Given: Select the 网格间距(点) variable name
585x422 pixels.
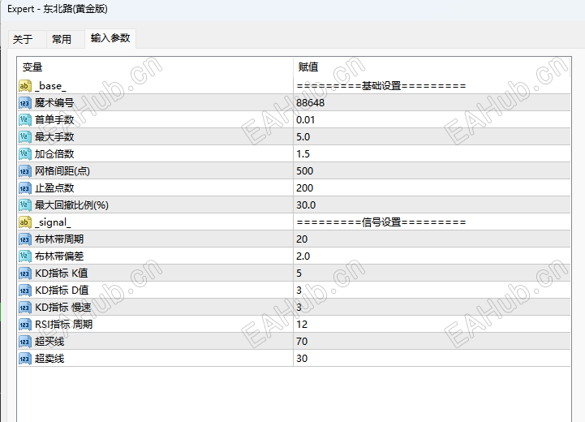Looking at the screenshot, I should 62,171.
